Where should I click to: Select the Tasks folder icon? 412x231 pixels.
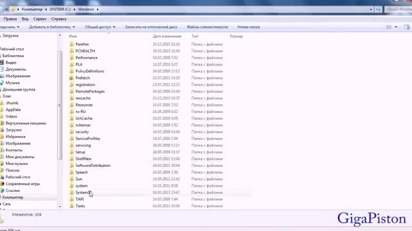[71, 206]
